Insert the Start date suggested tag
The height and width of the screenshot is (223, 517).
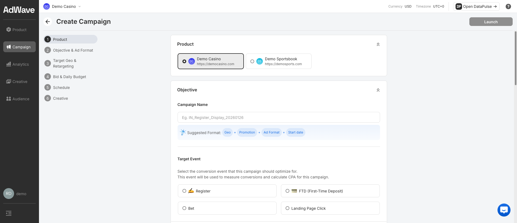point(296,132)
